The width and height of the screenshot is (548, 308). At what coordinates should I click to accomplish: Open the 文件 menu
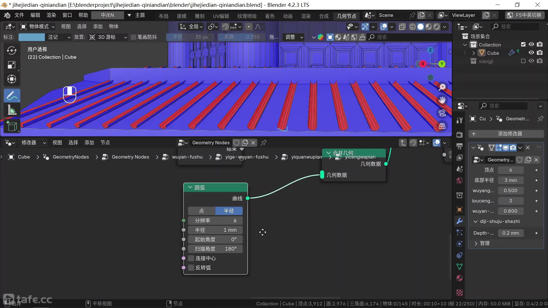click(19, 15)
